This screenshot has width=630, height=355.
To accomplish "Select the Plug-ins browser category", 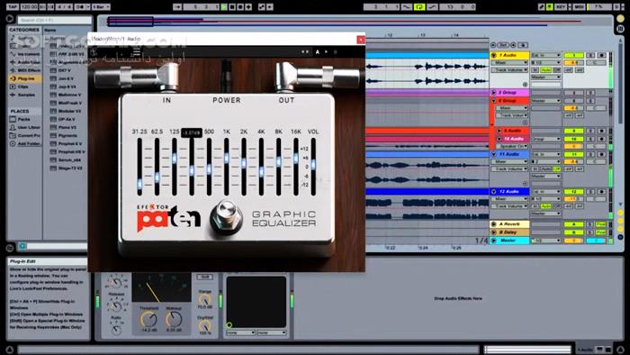I will point(25,78).
